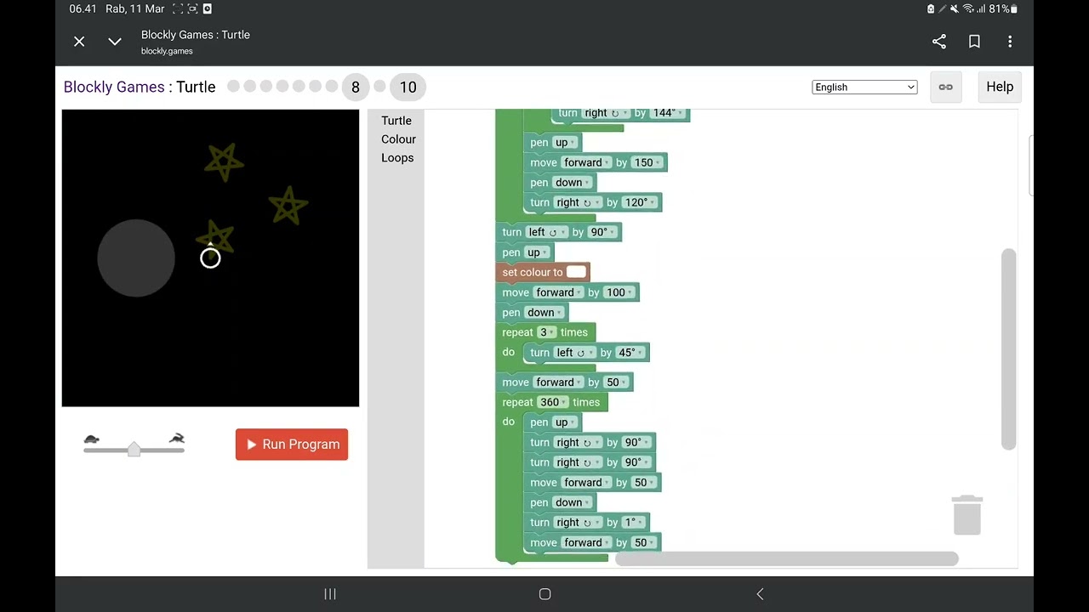This screenshot has height=612, width=1089.
Task: Open forward dropdown in move by 100 block
Action: (x=559, y=292)
